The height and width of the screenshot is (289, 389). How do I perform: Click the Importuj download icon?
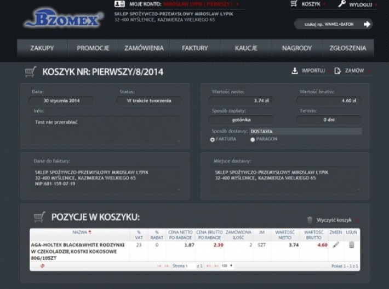click(x=295, y=70)
